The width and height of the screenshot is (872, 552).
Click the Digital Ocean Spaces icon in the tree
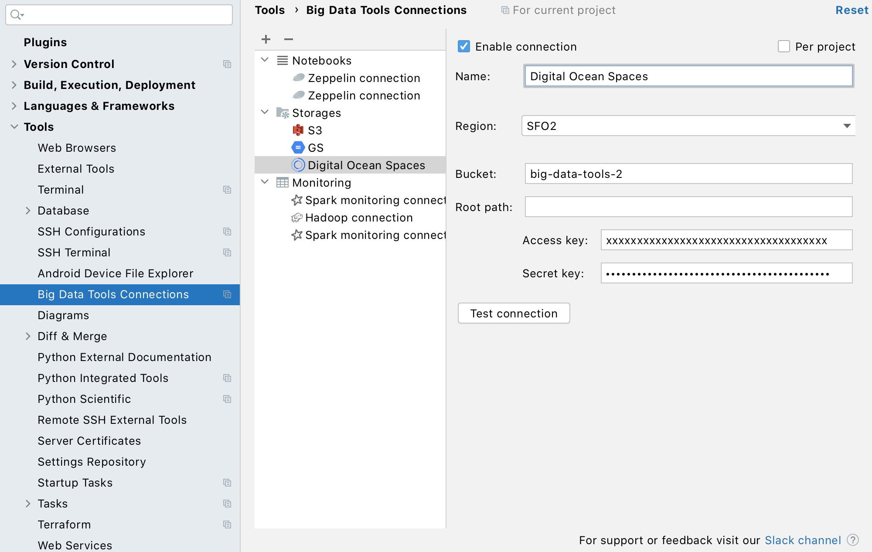(298, 165)
